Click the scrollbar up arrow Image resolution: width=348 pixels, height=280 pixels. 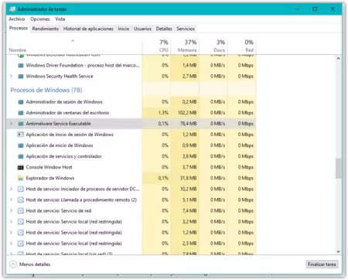[x=339, y=58]
